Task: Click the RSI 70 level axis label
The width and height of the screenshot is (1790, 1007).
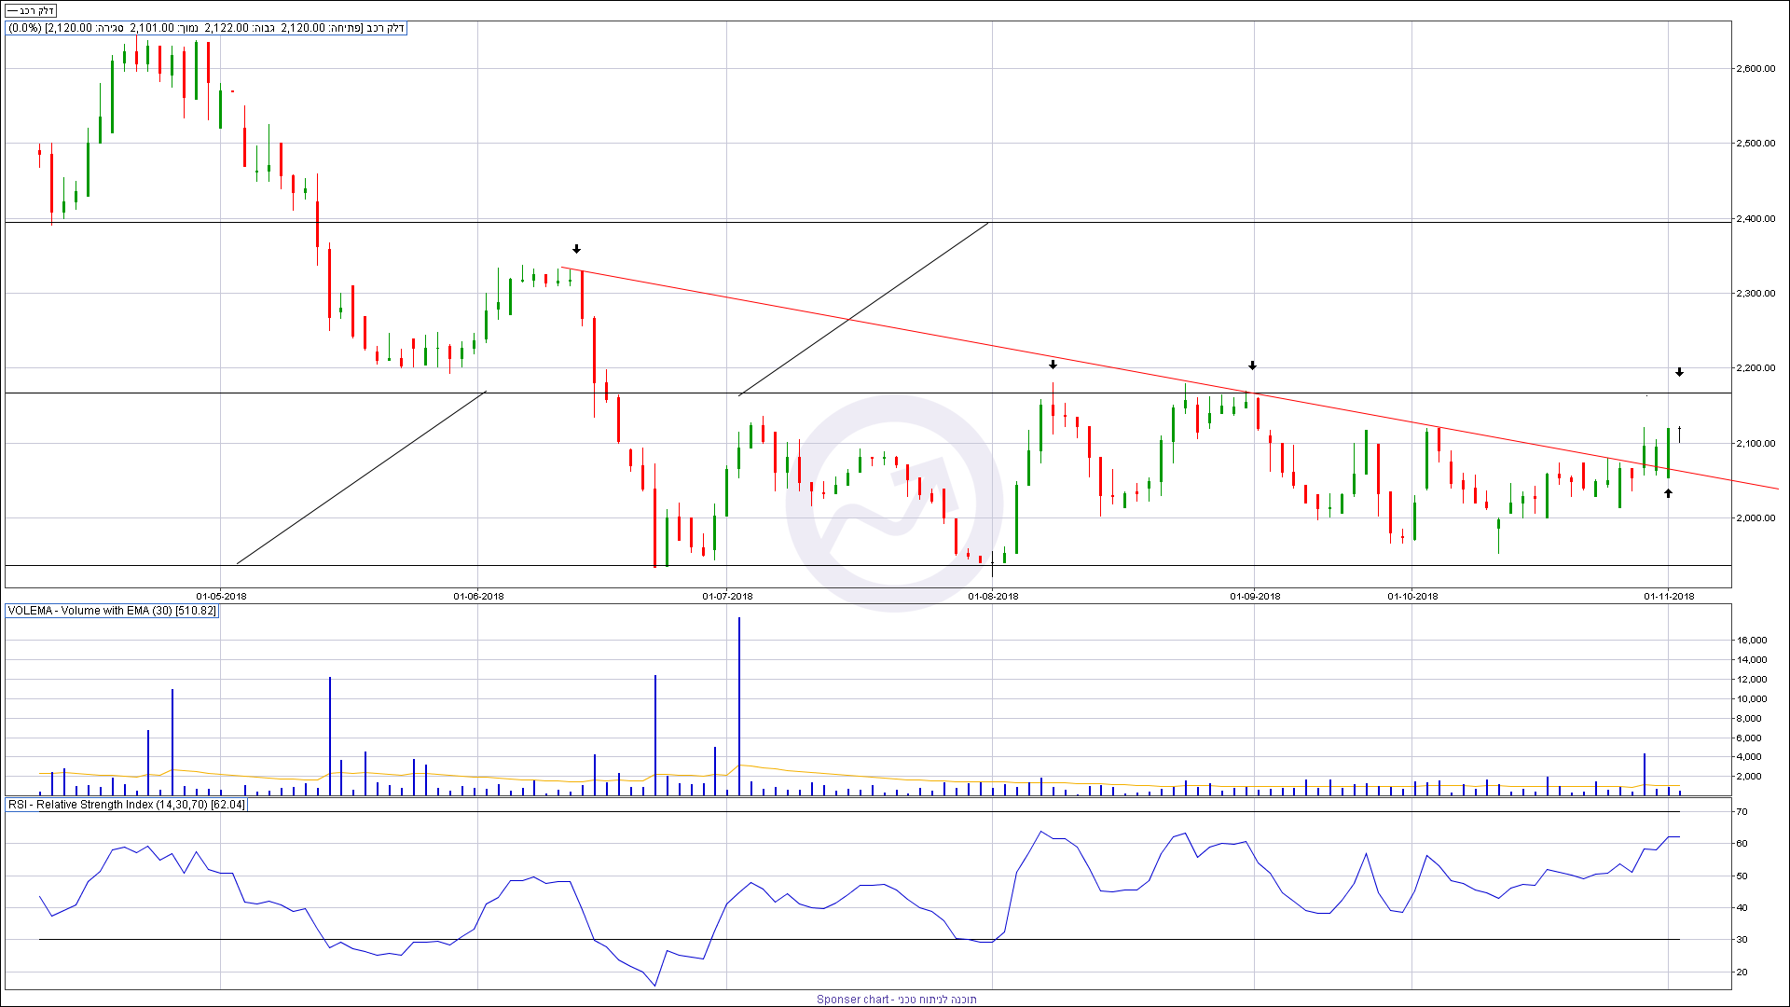Action: (x=1741, y=812)
